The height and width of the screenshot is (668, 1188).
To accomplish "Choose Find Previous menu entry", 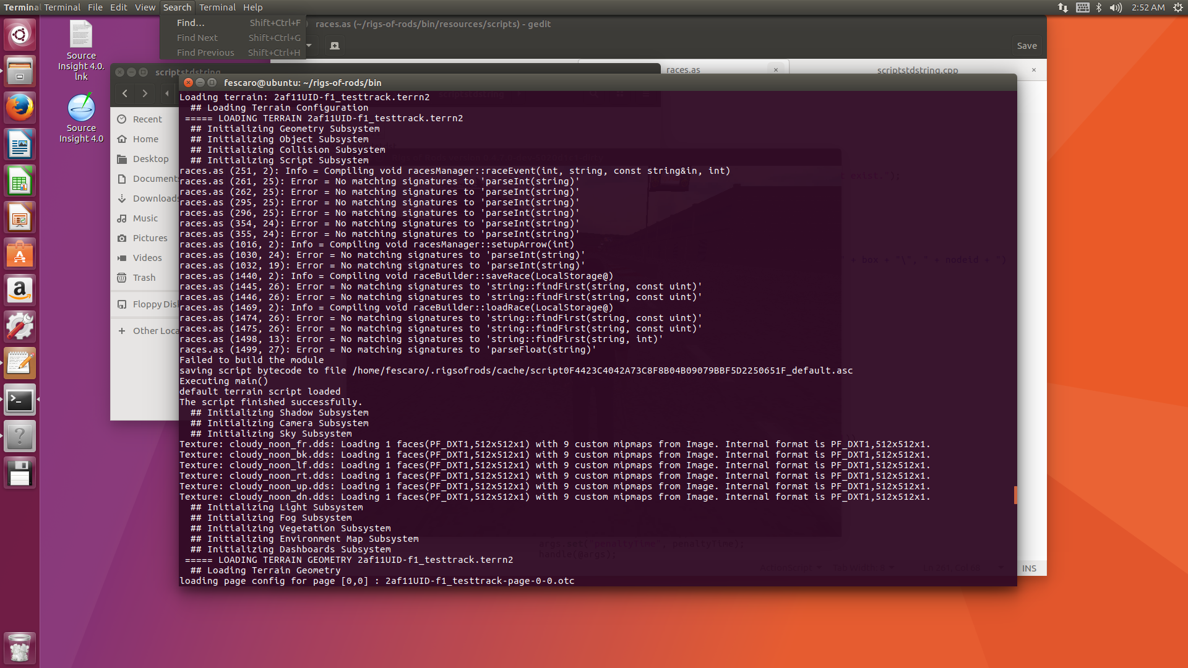I will coord(233,53).
